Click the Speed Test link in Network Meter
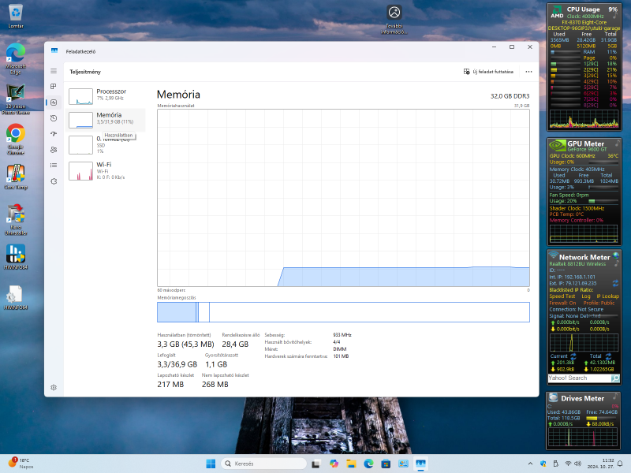Screen dimensions: 631x473 562,296
